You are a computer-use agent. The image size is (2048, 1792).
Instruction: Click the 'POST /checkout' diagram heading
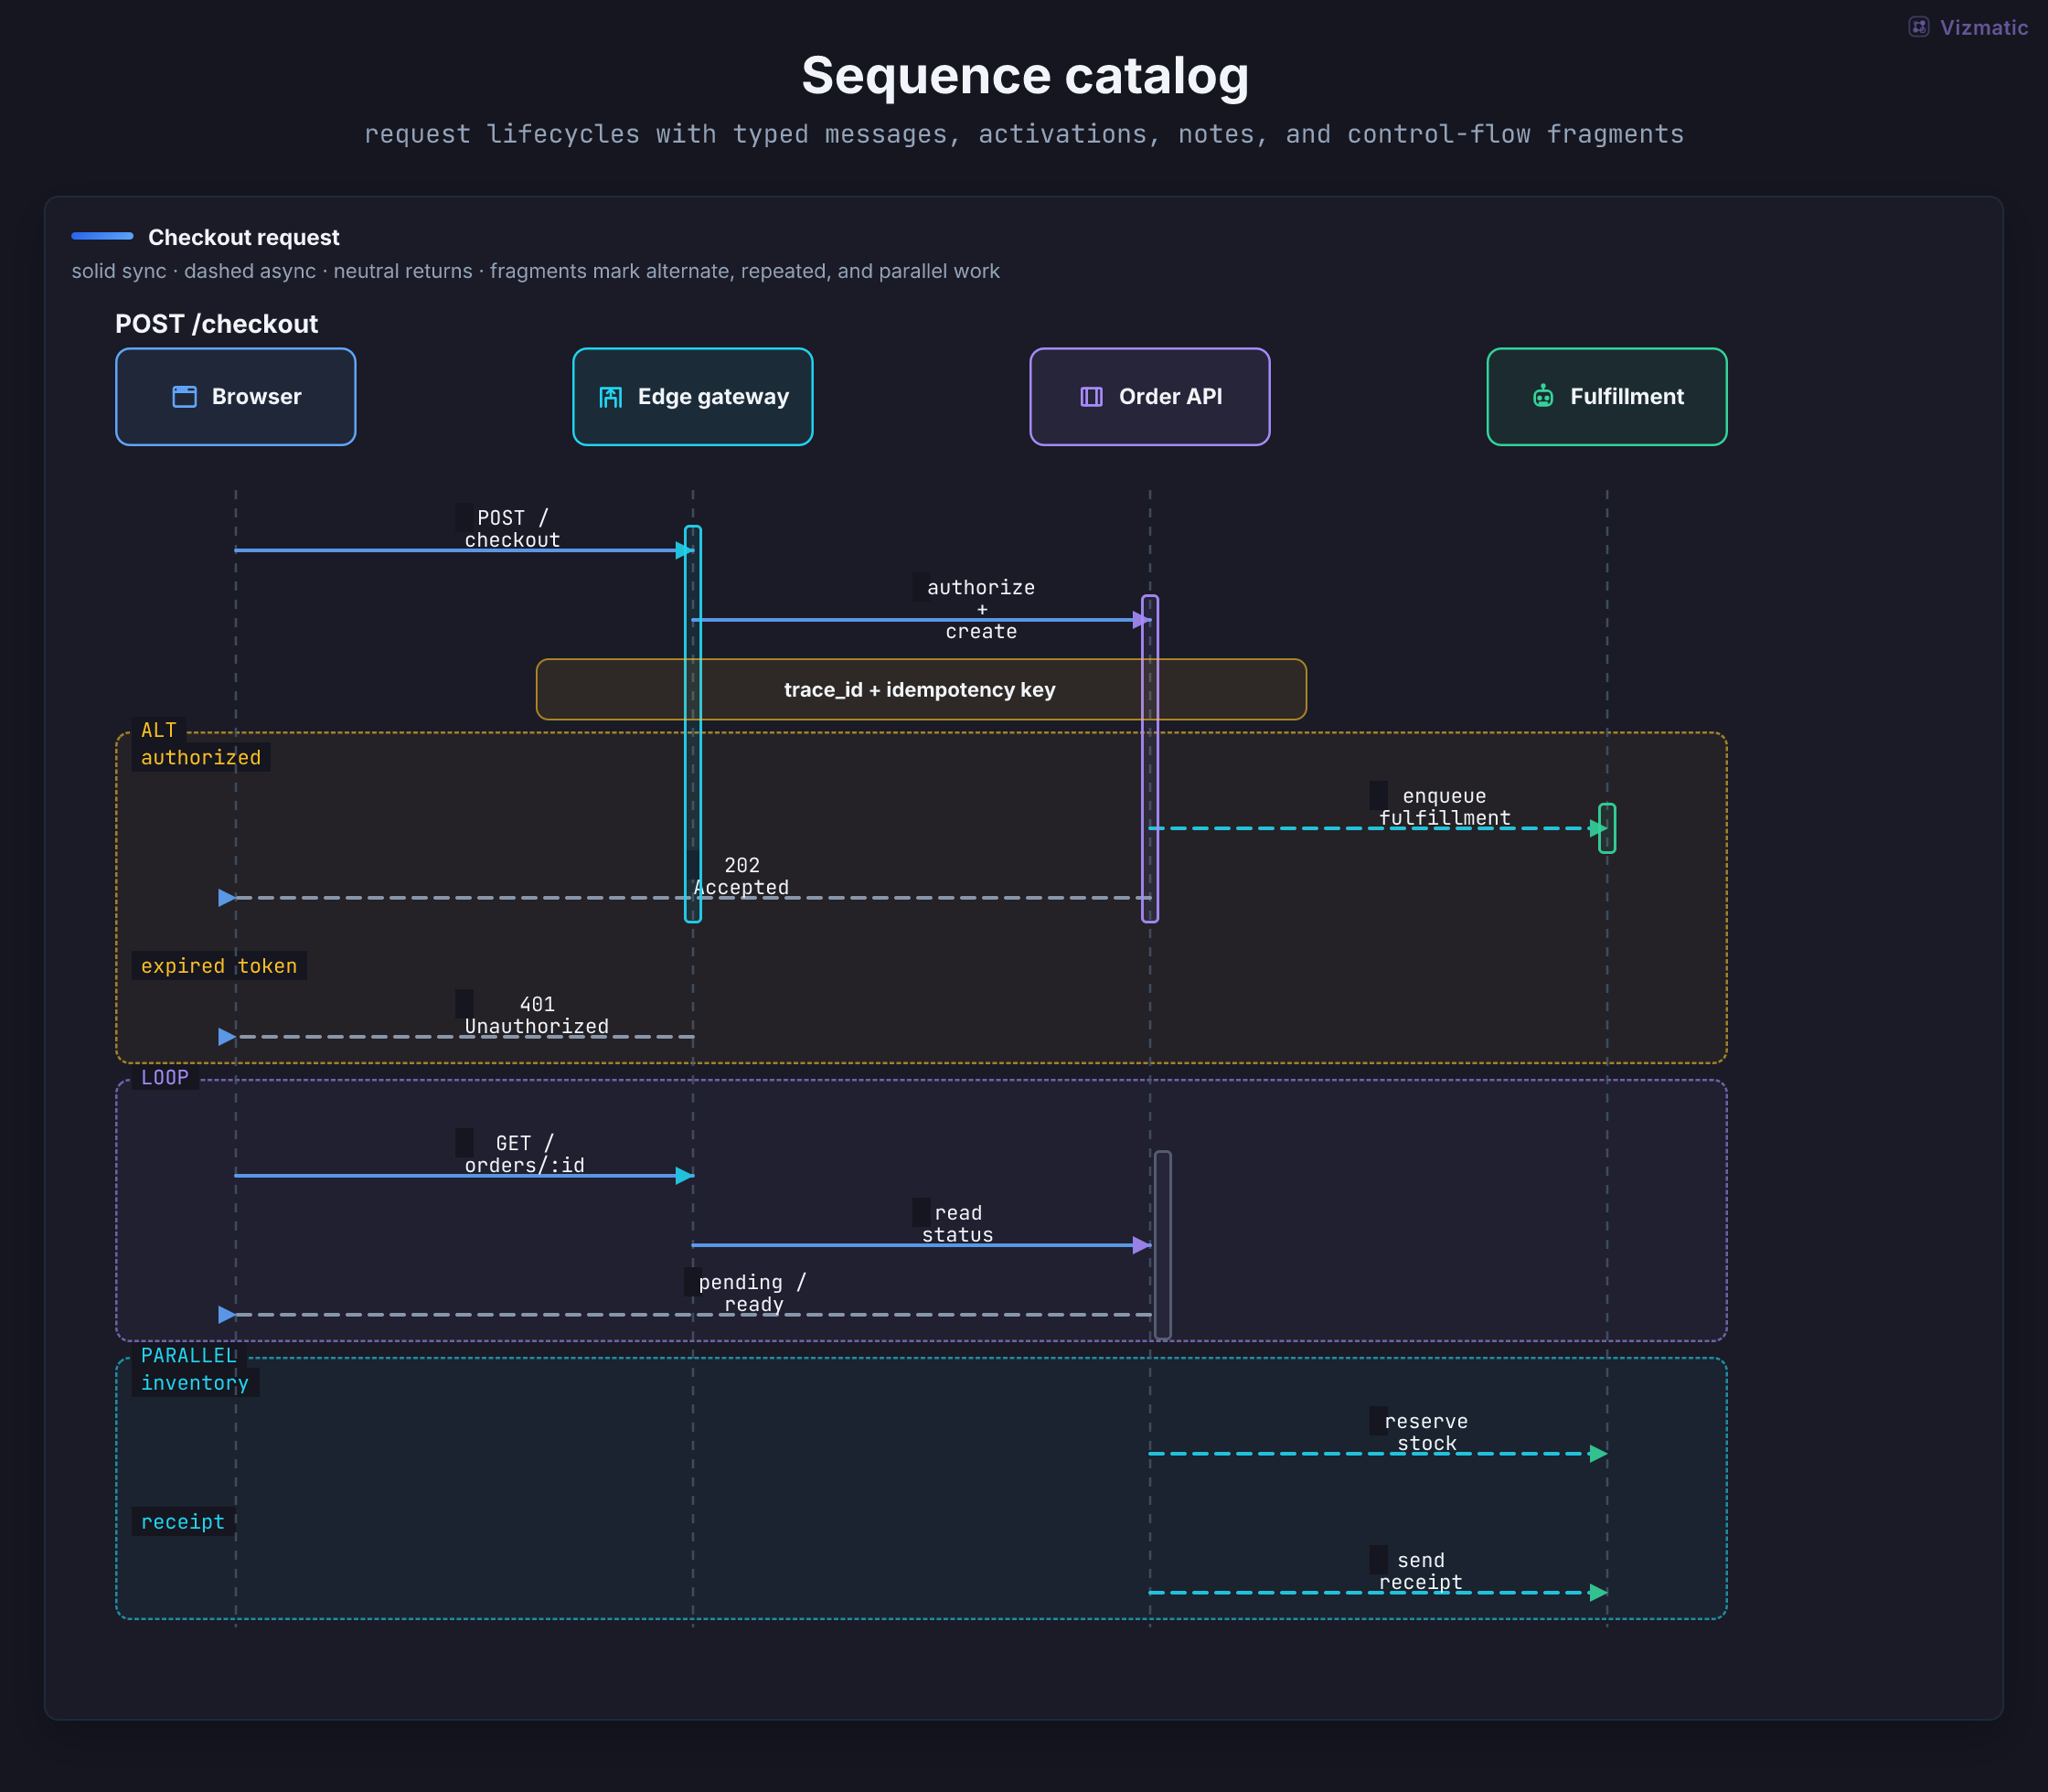[216, 324]
